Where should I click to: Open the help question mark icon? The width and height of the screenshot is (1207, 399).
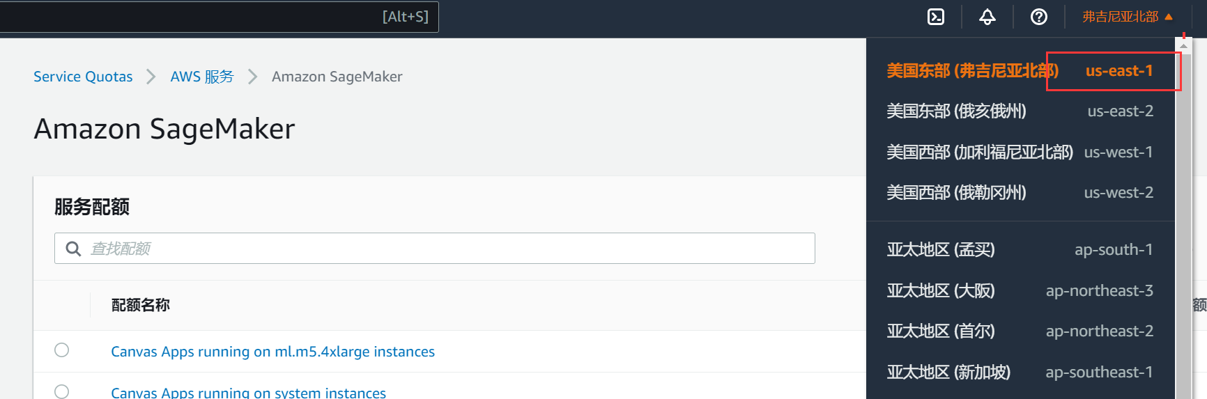coord(1039,17)
